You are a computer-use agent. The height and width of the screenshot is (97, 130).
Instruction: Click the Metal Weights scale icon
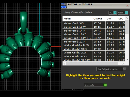[x=64, y=6]
